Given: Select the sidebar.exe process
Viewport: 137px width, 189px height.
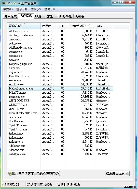Looking at the screenshot, I should click(x=60, y=117).
